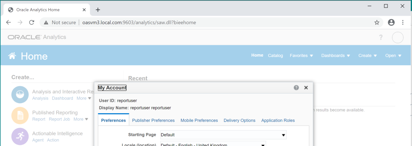Click the Actionable Intelligence heading text

(58, 134)
